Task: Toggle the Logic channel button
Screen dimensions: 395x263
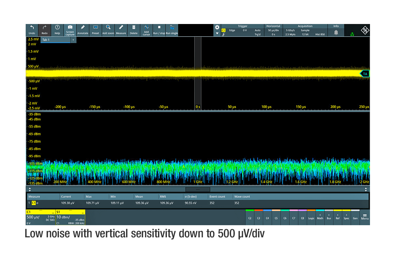Action: point(311,217)
